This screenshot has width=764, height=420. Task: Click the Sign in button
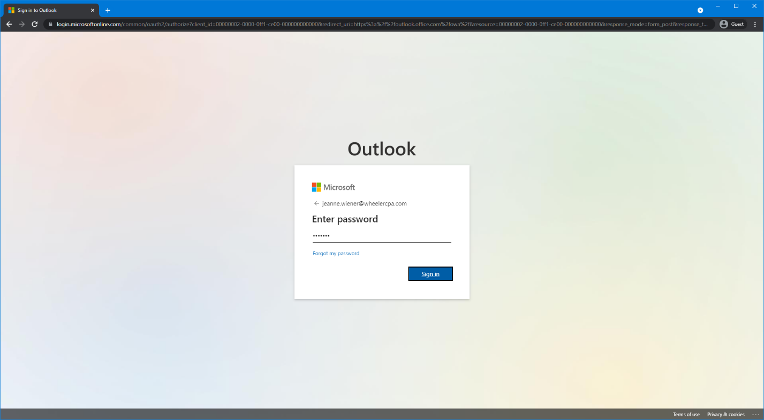pyautogui.click(x=430, y=274)
